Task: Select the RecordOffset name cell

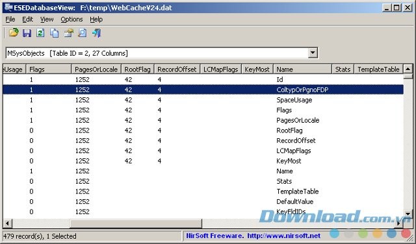Action: click(296, 140)
